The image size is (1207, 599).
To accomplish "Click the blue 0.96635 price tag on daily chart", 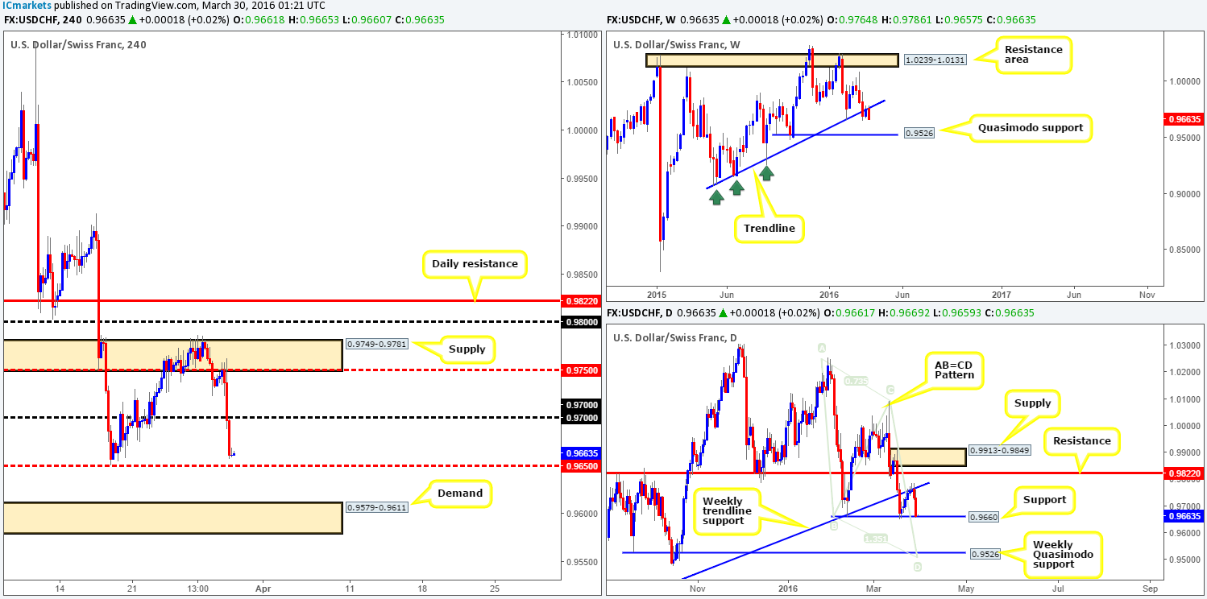I will (x=1184, y=518).
